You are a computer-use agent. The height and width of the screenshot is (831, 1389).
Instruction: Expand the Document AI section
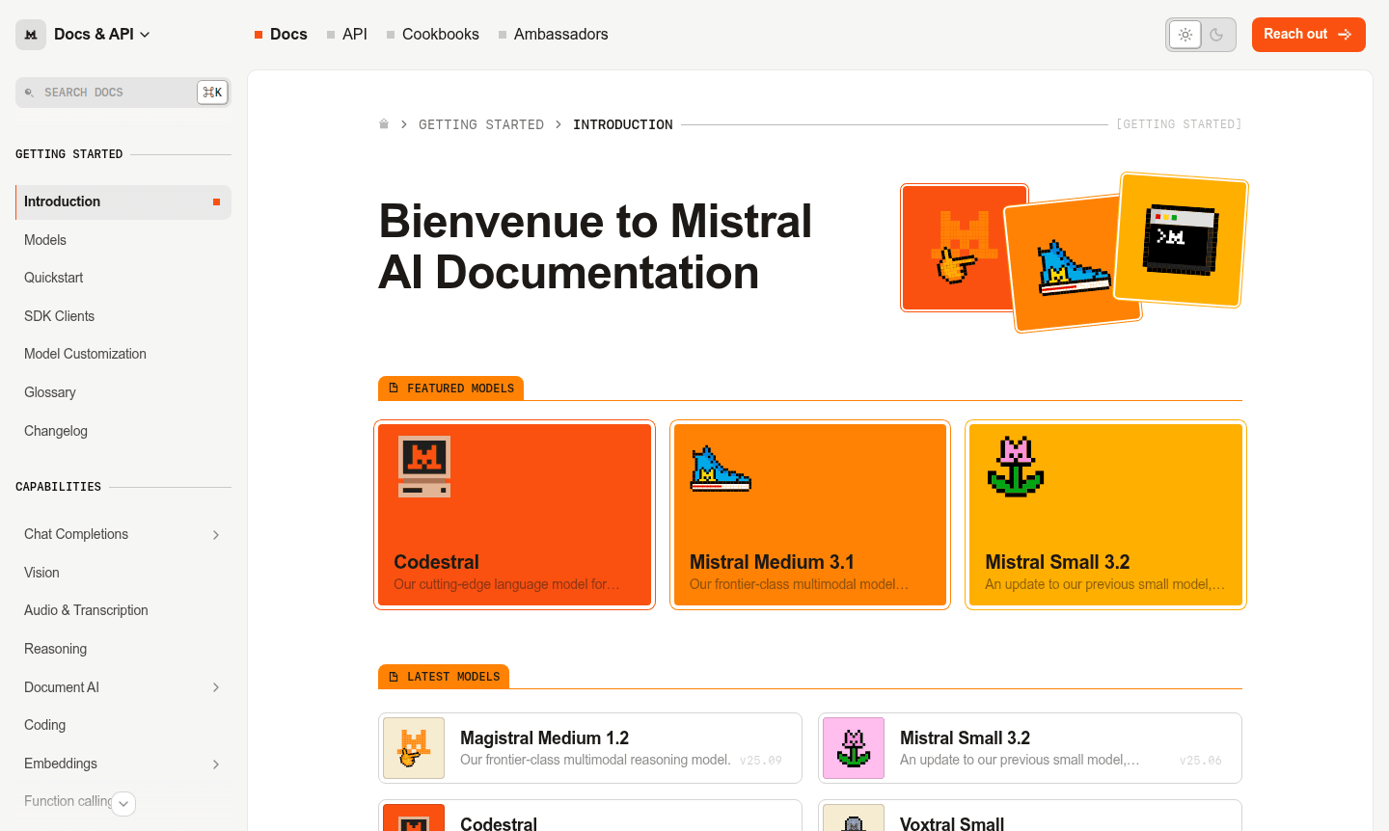215,687
